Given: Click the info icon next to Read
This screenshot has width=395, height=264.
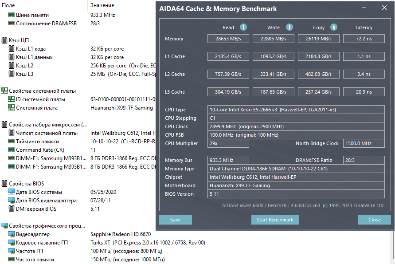Looking at the screenshot, I should pyautogui.click(x=243, y=28).
